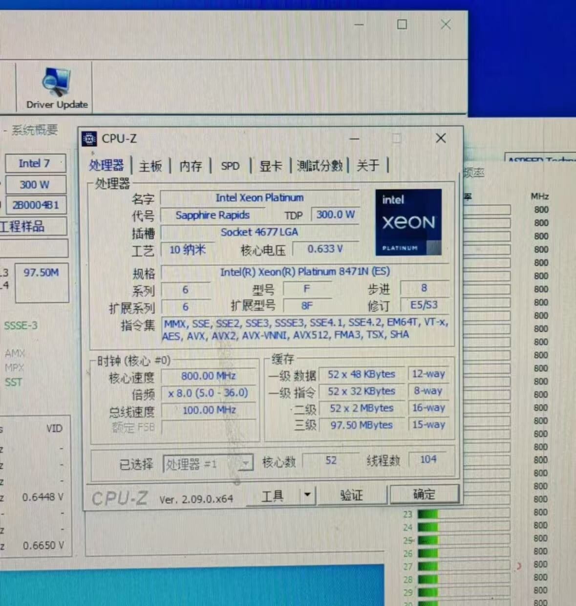Click the 800.00 MHz core speed value
The height and width of the screenshot is (606, 576).
click(x=209, y=376)
